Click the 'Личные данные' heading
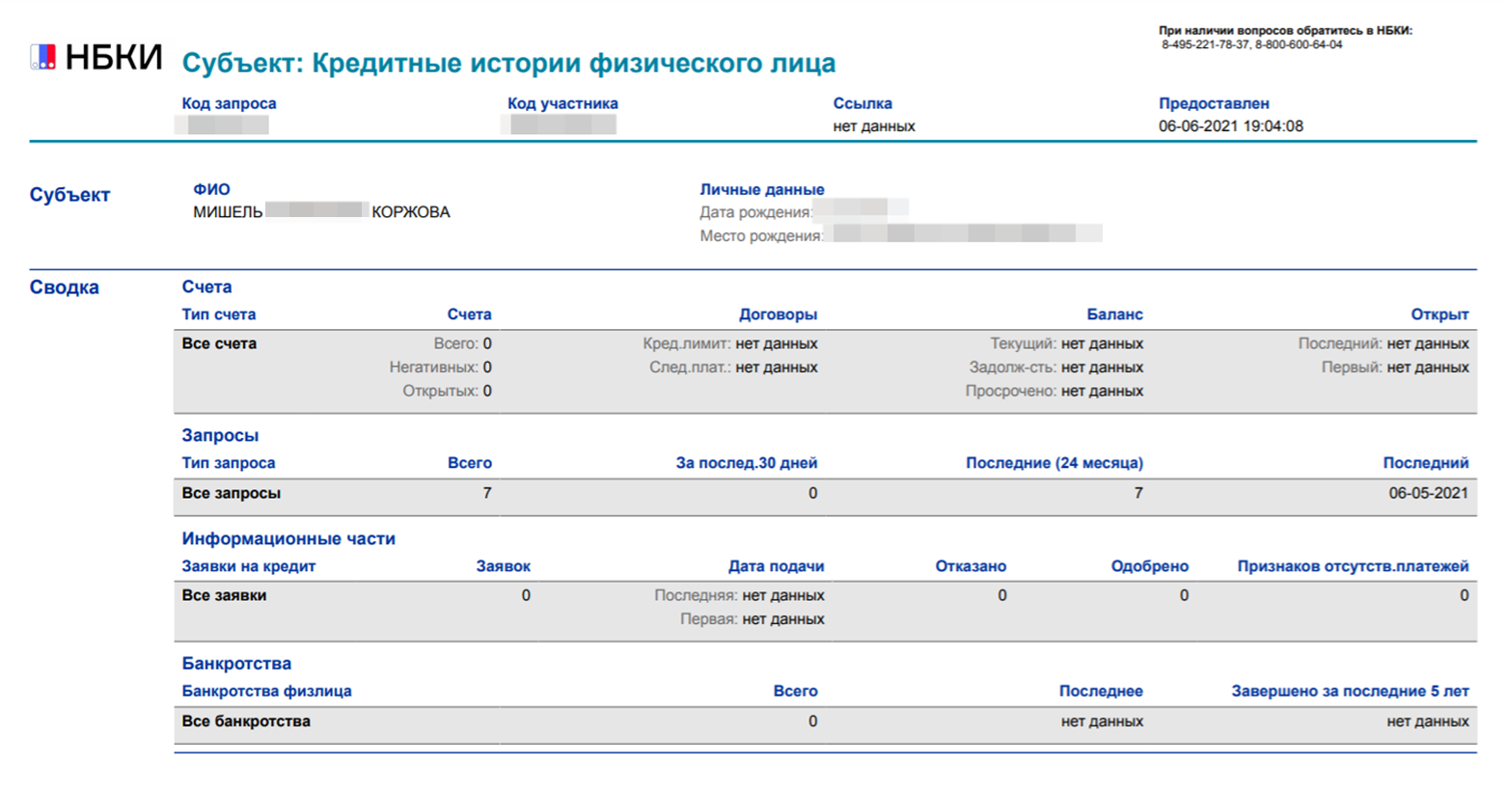Image resolution: width=1505 pixels, height=792 pixels. click(x=762, y=189)
